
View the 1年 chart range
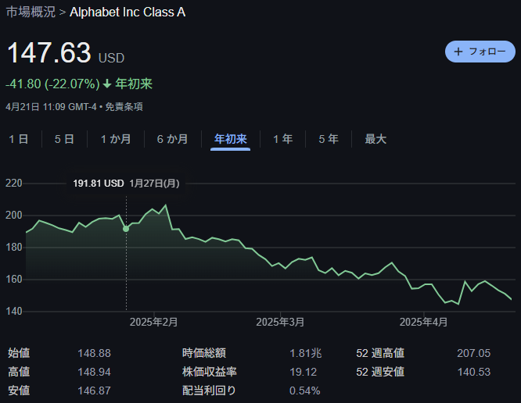(282, 139)
